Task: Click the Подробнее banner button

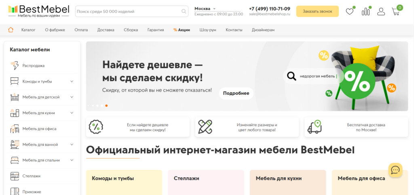Action: pyautogui.click(x=236, y=93)
